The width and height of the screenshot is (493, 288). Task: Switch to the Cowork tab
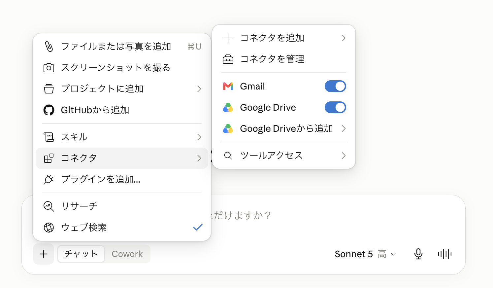[127, 254]
